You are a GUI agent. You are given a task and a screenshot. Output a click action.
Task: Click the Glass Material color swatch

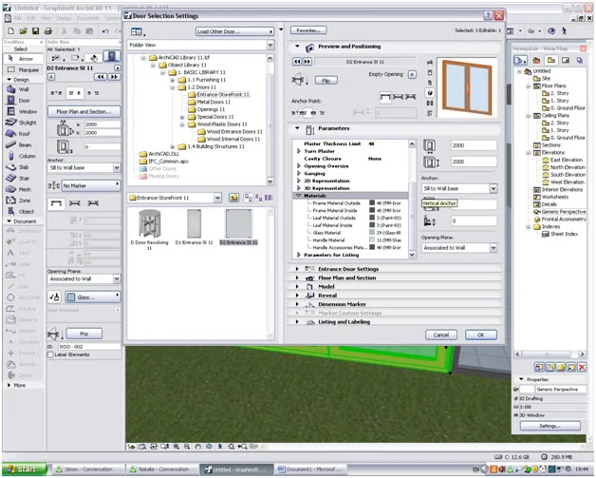click(x=372, y=233)
